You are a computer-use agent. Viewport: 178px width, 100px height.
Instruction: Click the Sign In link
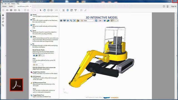click(174, 6)
